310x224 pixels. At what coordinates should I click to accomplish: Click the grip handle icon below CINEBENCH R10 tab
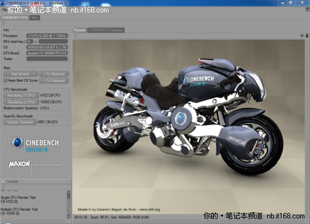(3, 23)
